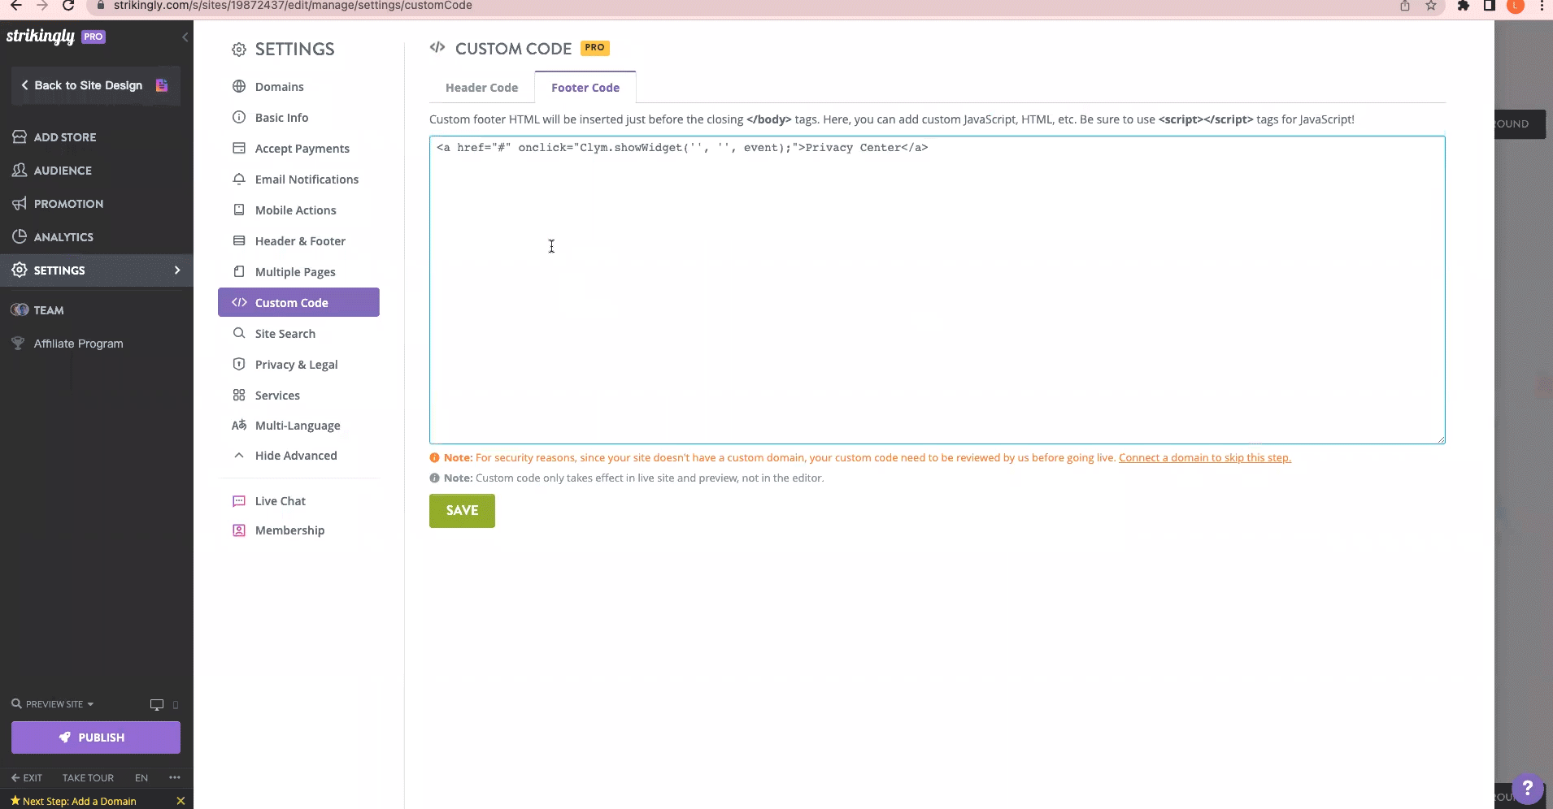
Task: Click Back to Site Design
Action: (x=96, y=85)
